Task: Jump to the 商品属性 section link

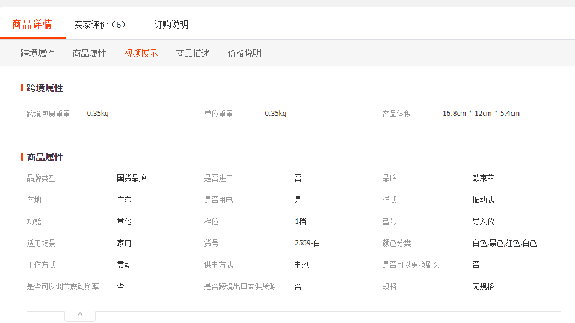Action: pyautogui.click(x=89, y=54)
